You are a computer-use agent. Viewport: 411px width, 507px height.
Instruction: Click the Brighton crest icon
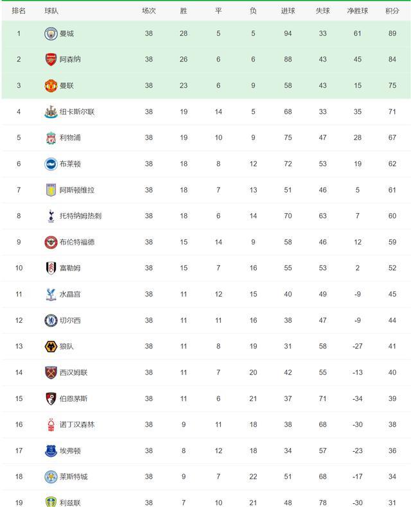coord(51,164)
